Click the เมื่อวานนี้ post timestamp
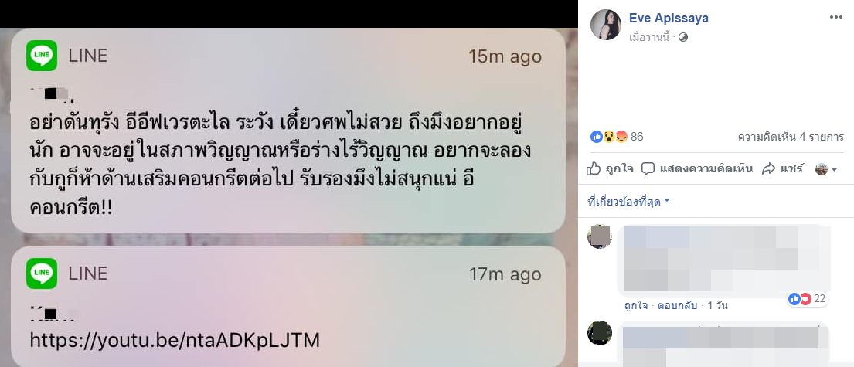The height and width of the screenshot is (367, 854). (650, 38)
